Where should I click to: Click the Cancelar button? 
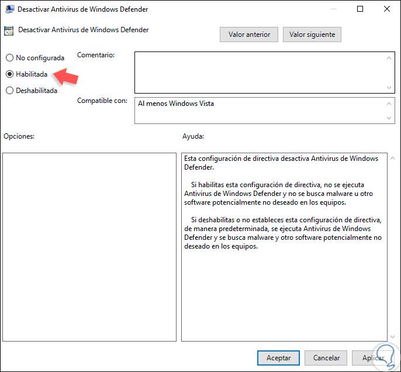pos(326,358)
